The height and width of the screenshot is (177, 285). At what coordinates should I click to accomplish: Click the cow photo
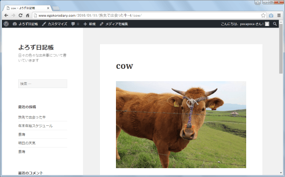[181, 124]
